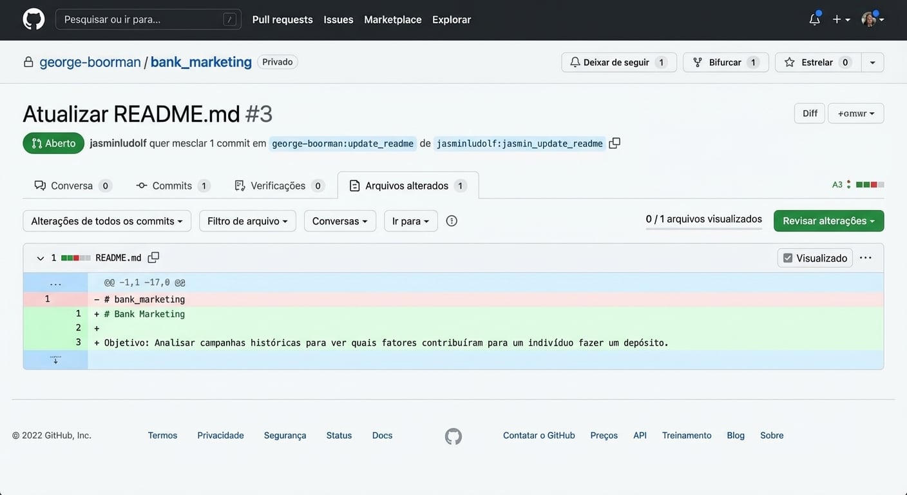This screenshot has height=495, width=907.
Task: Open the Treinamento footer link
Action: click(x=687, y=436)
